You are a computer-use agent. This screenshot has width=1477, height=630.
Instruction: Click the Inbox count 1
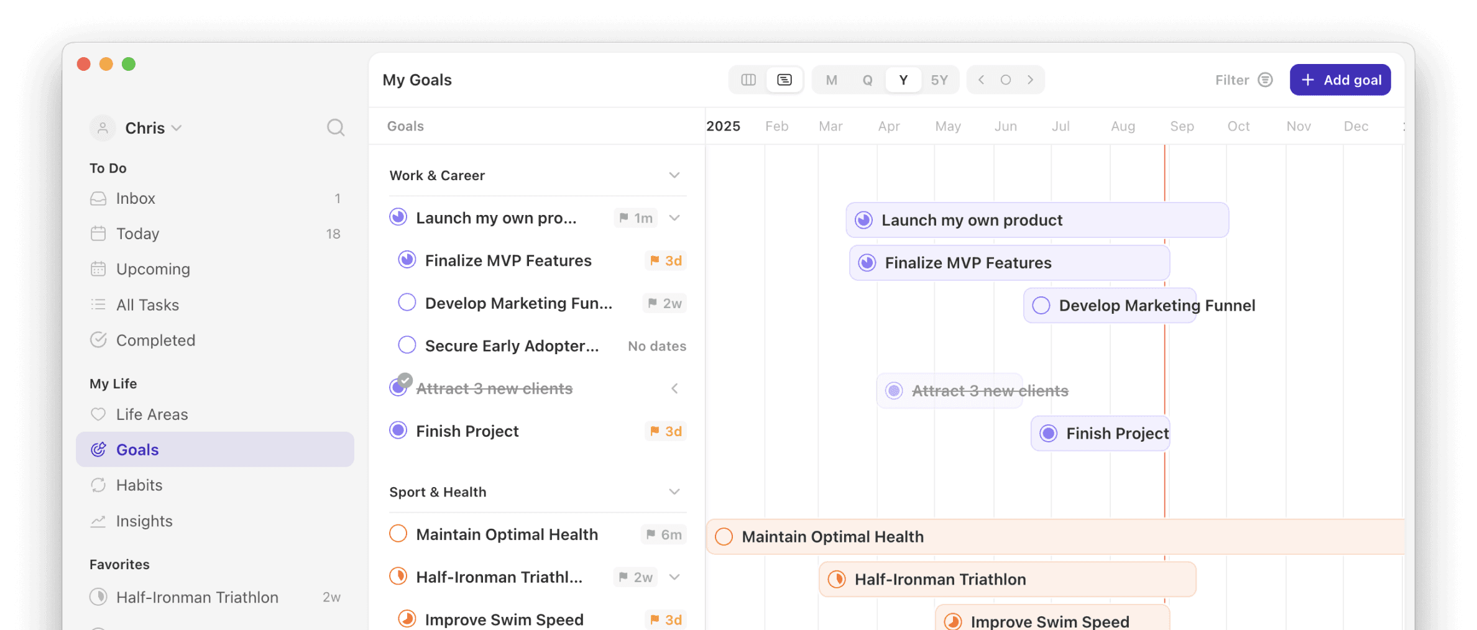pyautogui.click(x=338, y=198)
